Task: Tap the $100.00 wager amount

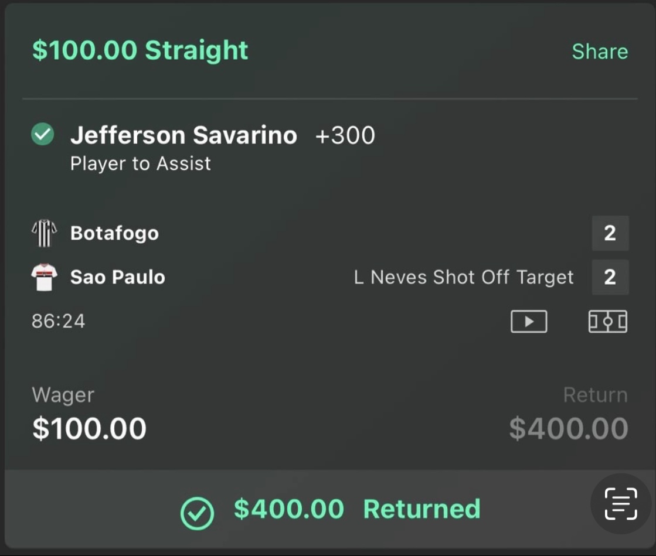Action: [89, 429]
